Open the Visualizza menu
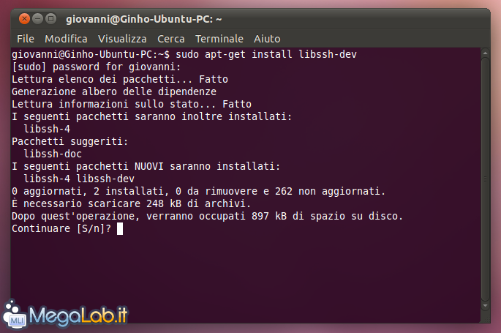This screenshot has height=333, width=501. pyautogui.click(x=122, y=39)
